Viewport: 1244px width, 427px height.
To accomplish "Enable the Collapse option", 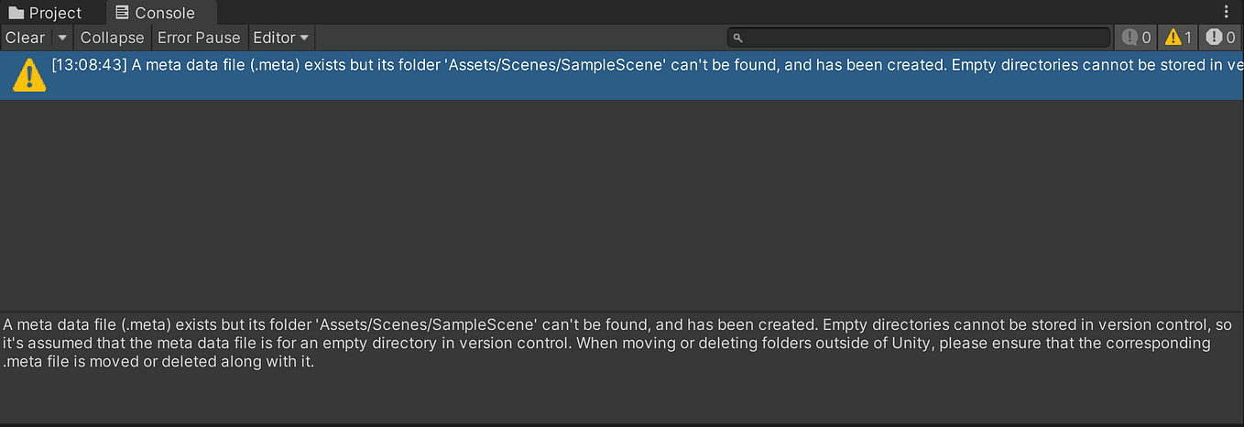I will tap(112, 38).
